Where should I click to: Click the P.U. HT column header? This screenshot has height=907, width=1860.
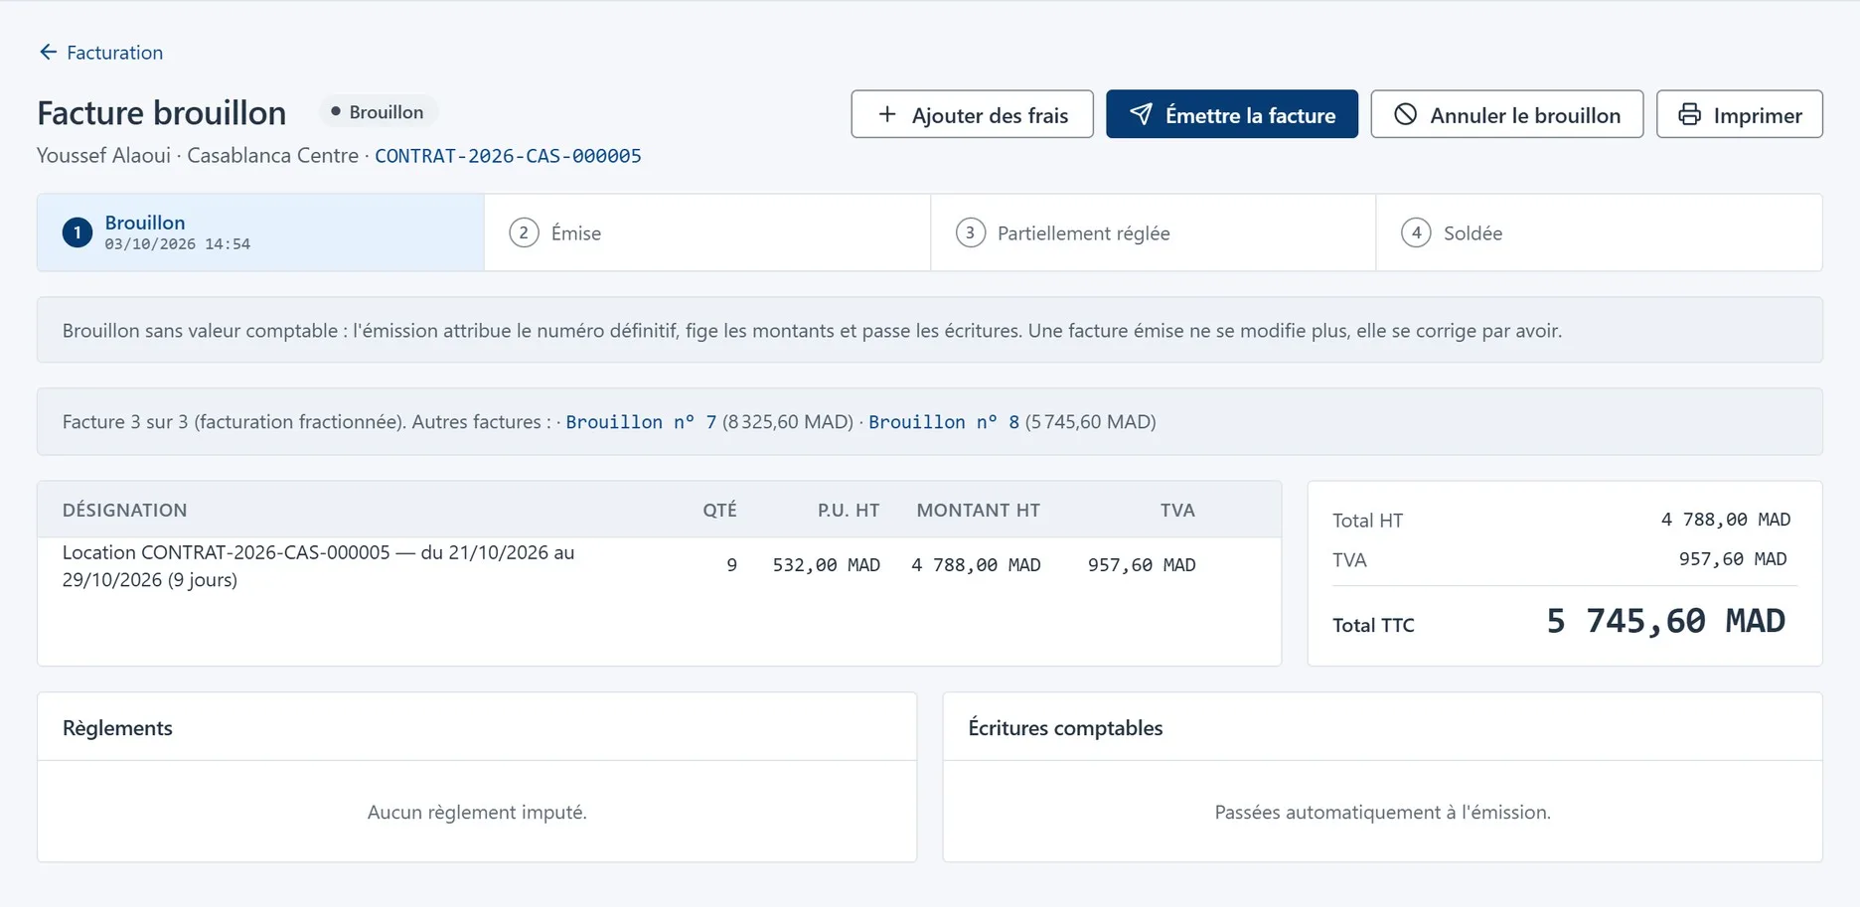point(849,511)
